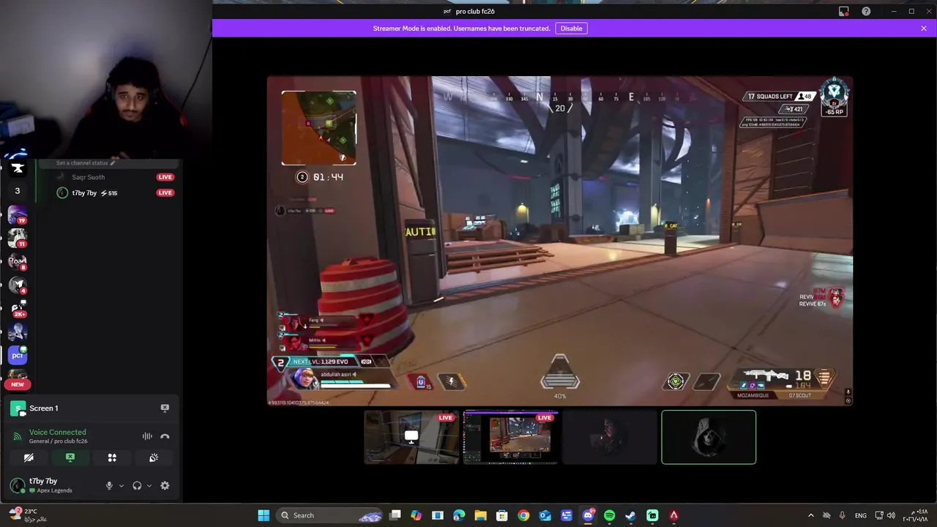The width and height of the screenshot is (937, 527).
Task: Open the soundboard button
Action: tap(154, 457)
